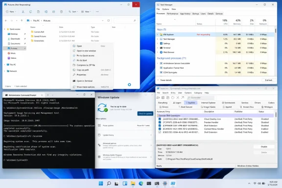
Task: Switch to Startup tab in Task Manager
Action: [x=195, y=14]
